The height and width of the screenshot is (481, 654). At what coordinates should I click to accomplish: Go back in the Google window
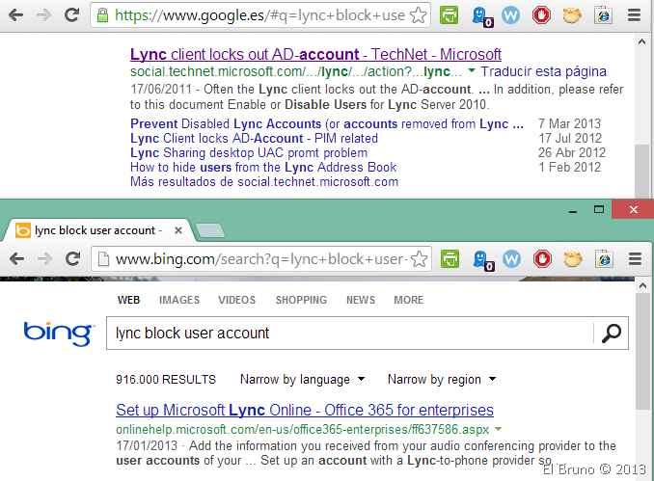(17, 15)
